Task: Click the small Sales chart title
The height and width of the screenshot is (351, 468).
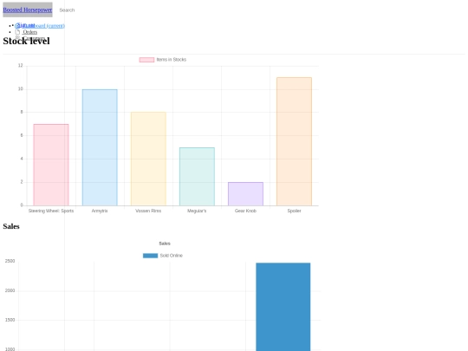Action: coord(165,244)
